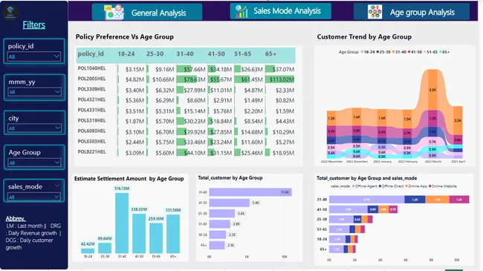This screenshot has height=271, width=483.
Task: Select row POL6093HEL
Action: [91, 131]
